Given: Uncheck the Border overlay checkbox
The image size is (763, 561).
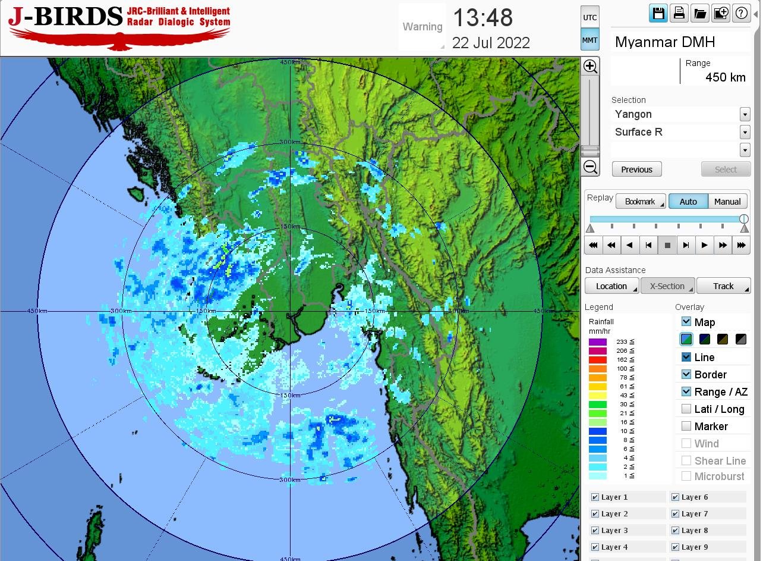Looking at the screenshot, I should point(686,374).
